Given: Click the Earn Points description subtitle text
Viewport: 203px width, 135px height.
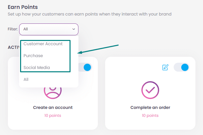Looking at the screenshot, I should click(90, 14).
